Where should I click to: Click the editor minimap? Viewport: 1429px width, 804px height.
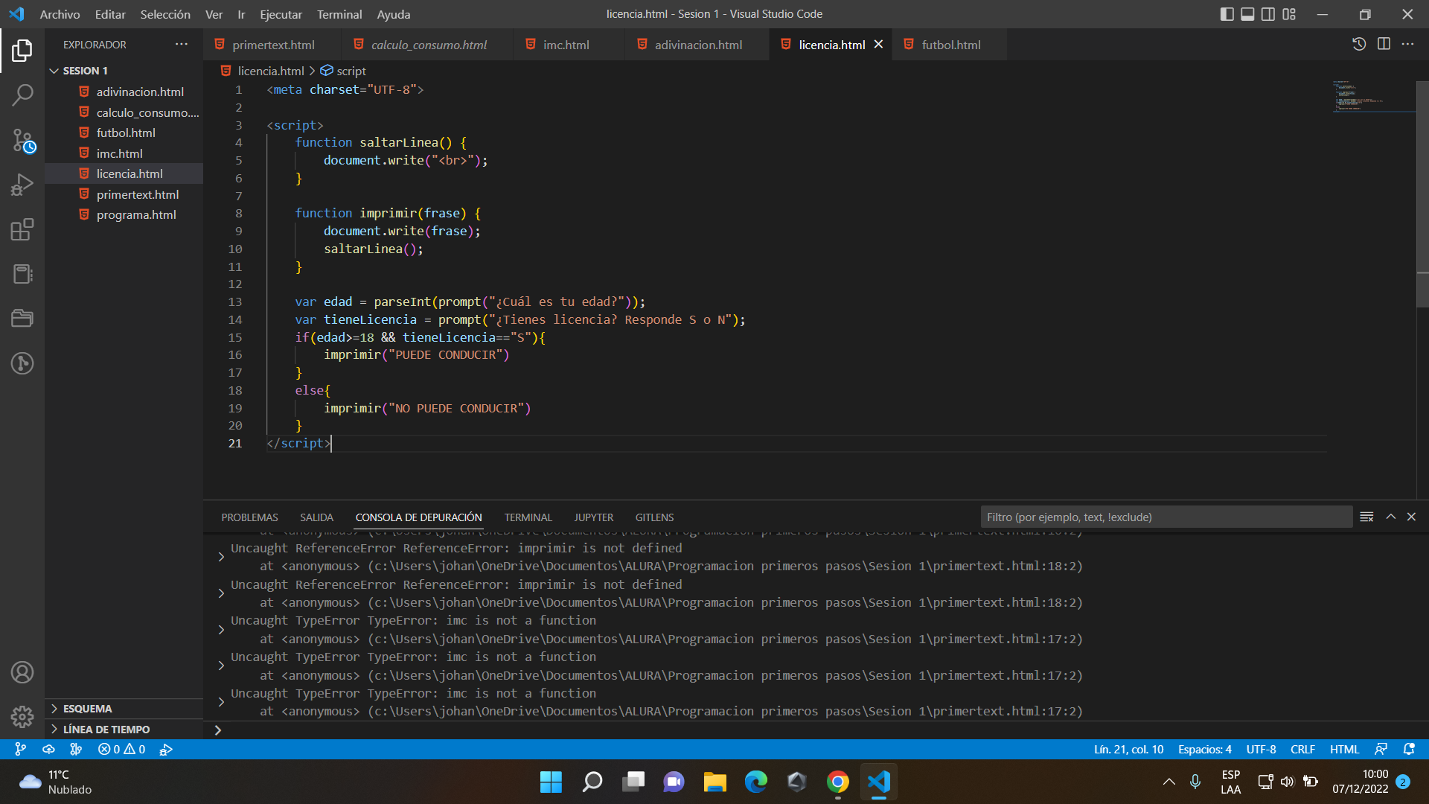pos(1373,97)
